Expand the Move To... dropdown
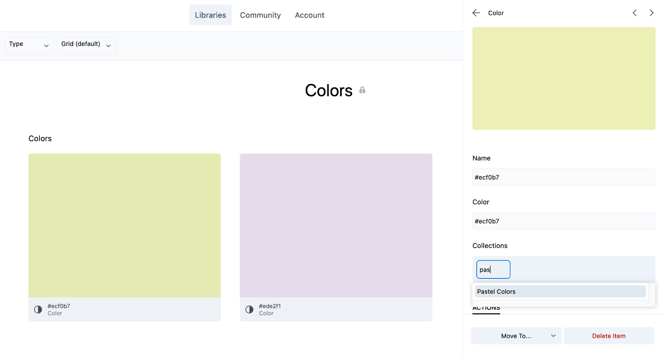665x358 pixels. [x=516, y=336]
